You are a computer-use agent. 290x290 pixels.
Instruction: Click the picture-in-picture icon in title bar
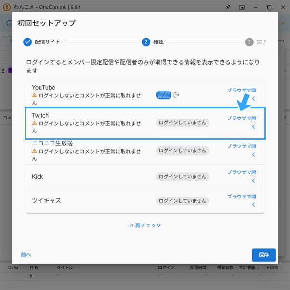[242, 7]
